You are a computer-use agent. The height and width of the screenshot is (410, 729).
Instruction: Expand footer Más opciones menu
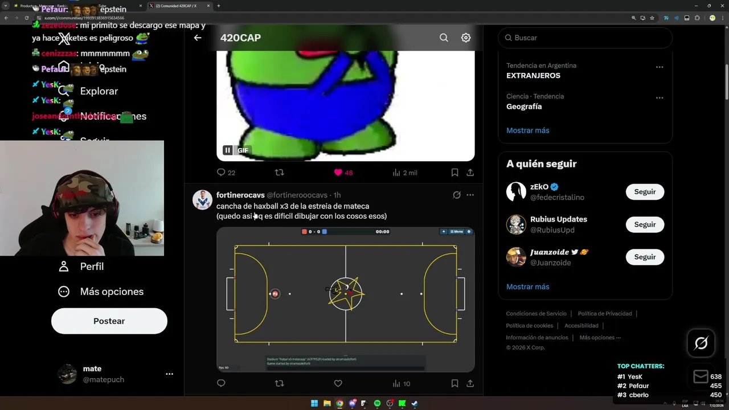(600, 338)
